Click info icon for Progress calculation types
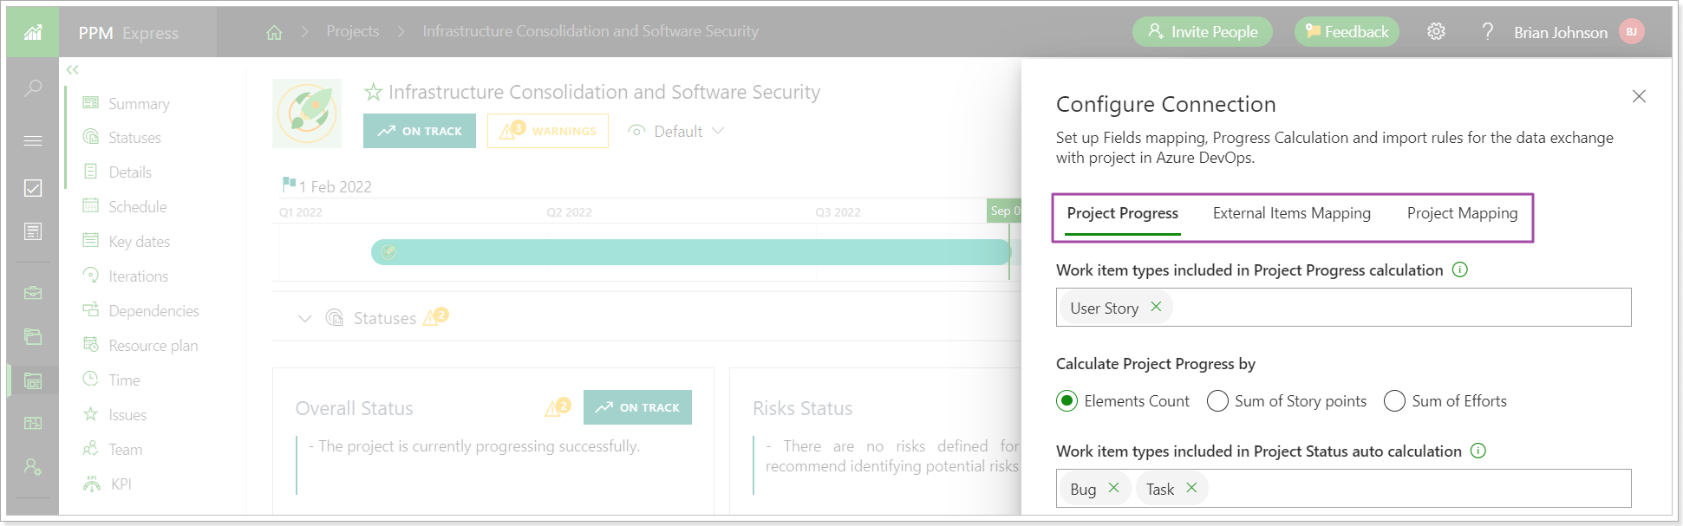The height and width of the screenshot is (526, 1683). 1460,269
